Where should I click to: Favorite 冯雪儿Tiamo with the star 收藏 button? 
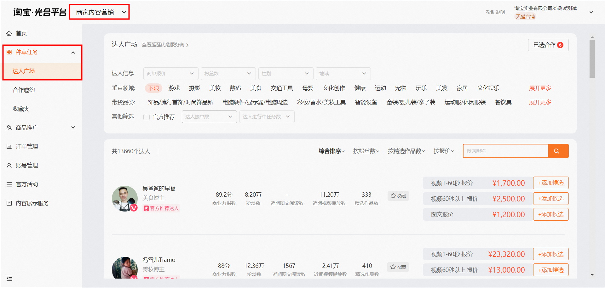398,267
